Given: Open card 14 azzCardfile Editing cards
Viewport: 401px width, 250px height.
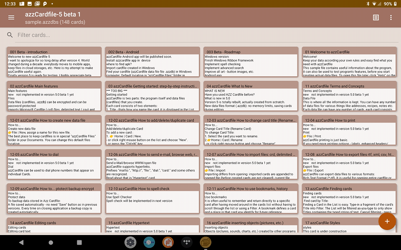Looking at the screenshot, I should click(54, 225).
